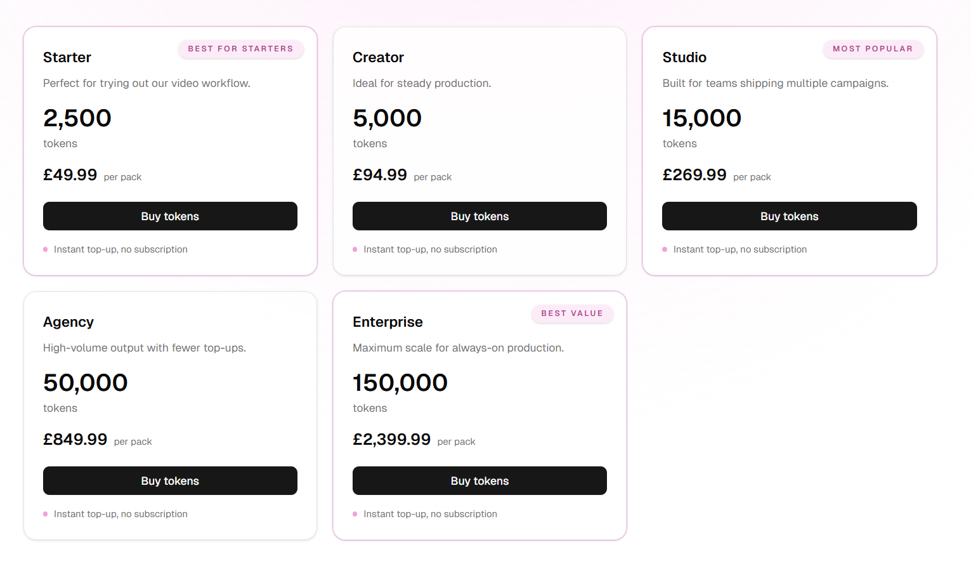This screenshot has width=971, height=566.
Task: Click the pink bullet dot in the Studio card
Action: pos(665,249)
